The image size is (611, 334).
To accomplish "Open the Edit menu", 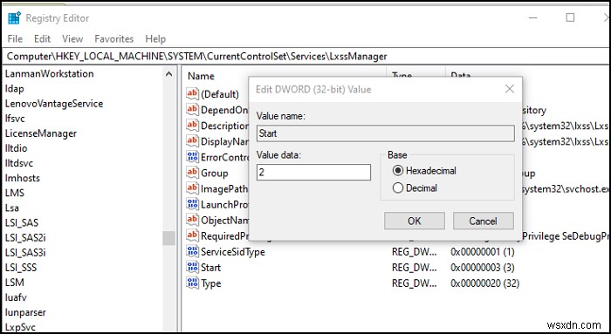I will coord(42,39).
